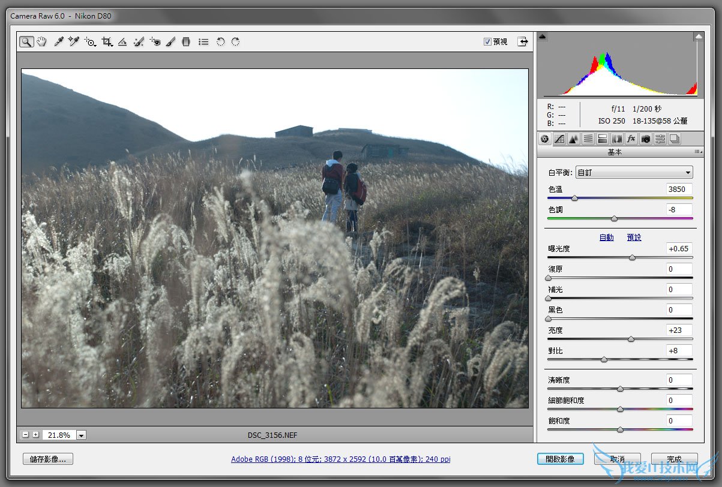Choose the Straighten tool
This screenshot has width=722, height=487.
tap(122, 41)
